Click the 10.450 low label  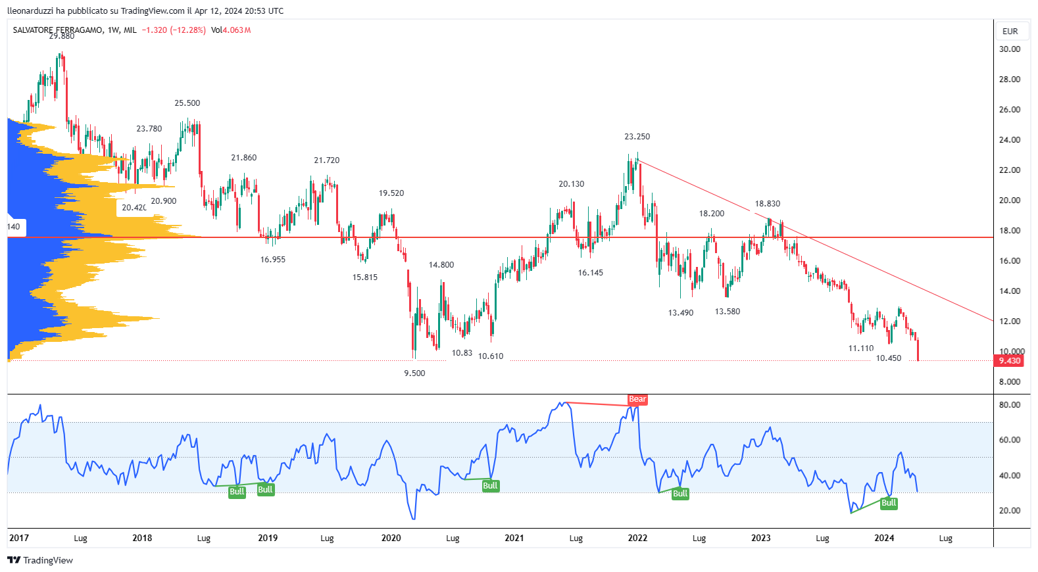point(889,358)
